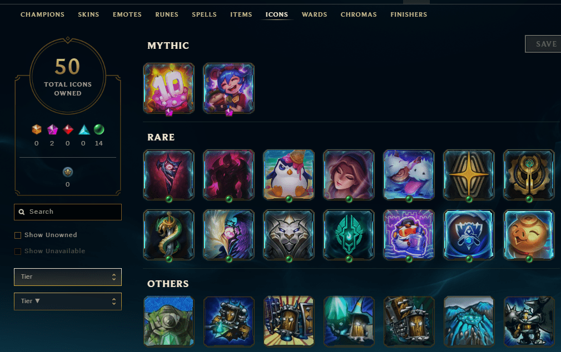Pick the golden smiling pig icon
Image resolution: width=561 pixels, height=352 pixels.
tap(529, 235)
